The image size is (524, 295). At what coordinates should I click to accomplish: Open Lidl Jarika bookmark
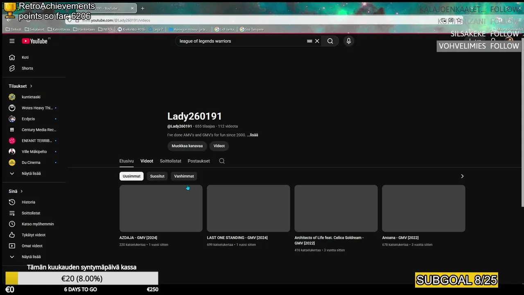(224, 29)
